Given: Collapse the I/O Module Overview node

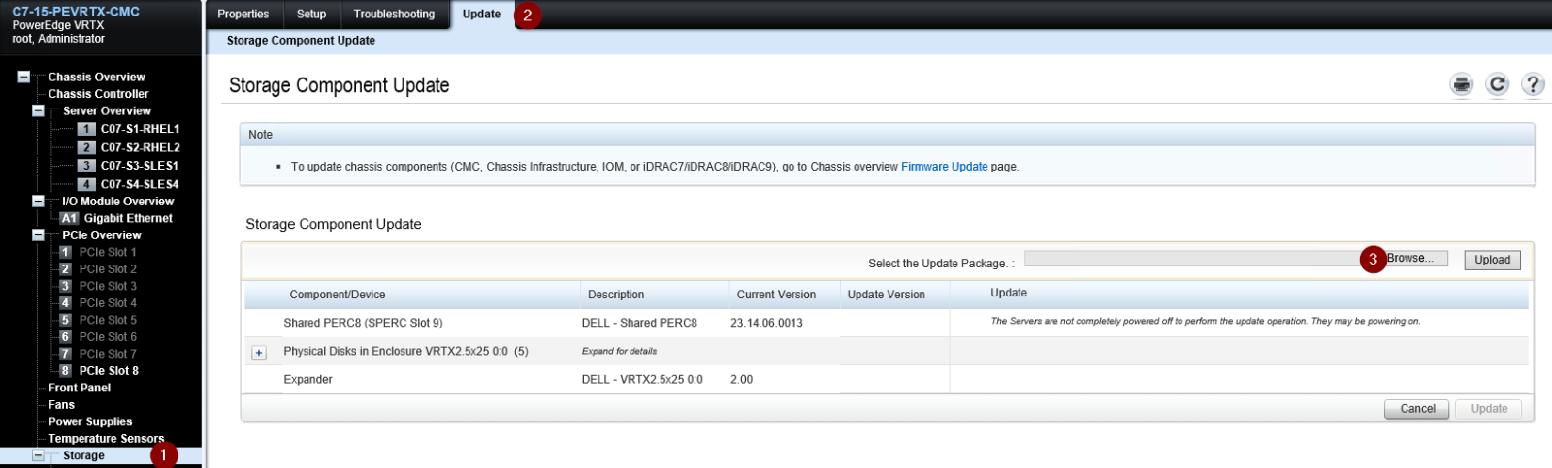Looking at the screenshot, I should (38, 201).
